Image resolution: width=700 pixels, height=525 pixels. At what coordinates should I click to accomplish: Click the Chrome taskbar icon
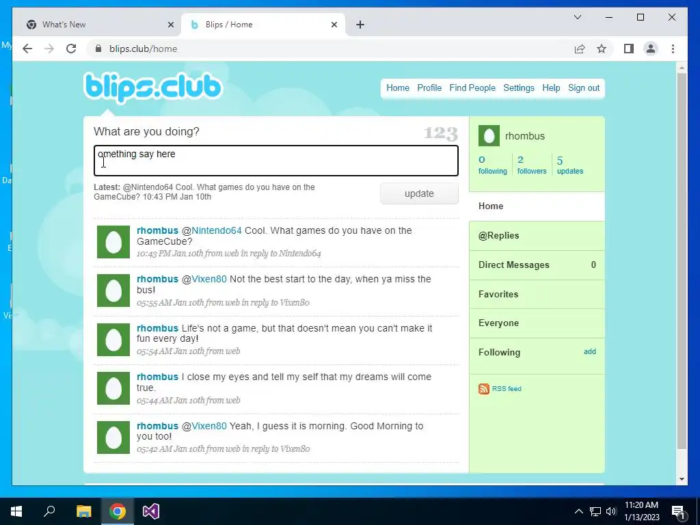point(118,511)
